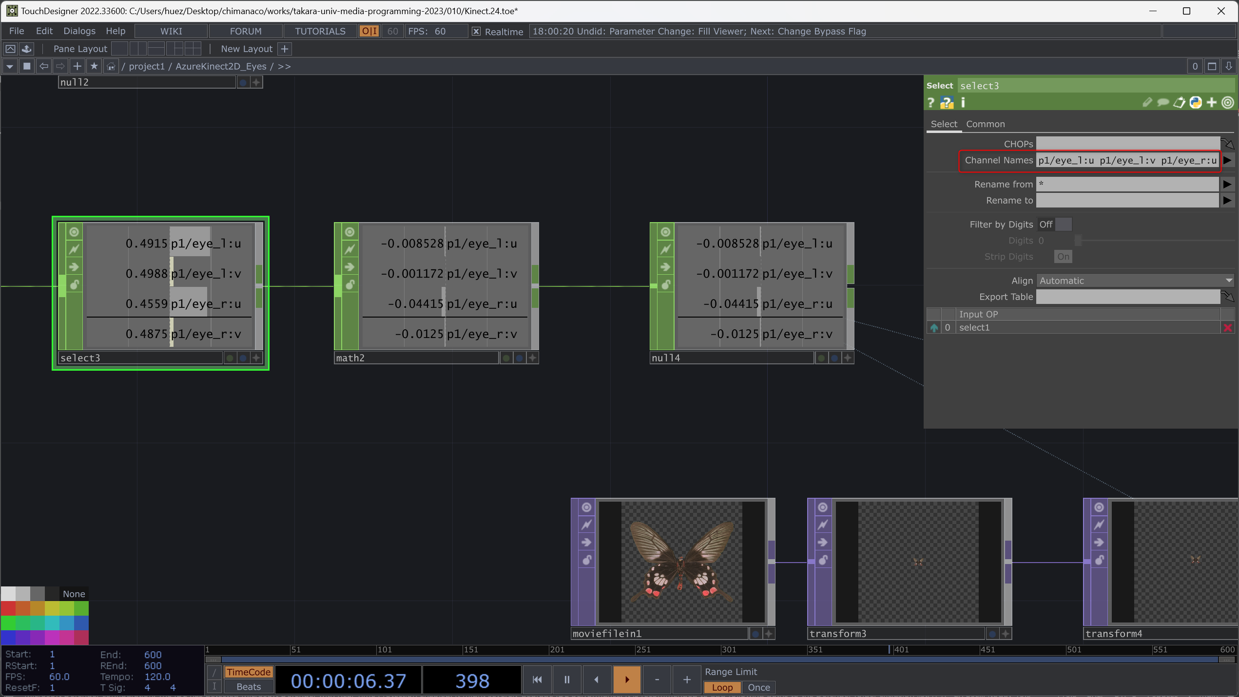Click the home network icon in path bar
This screenshot has height=697, width=1239.
pos(111,66)
